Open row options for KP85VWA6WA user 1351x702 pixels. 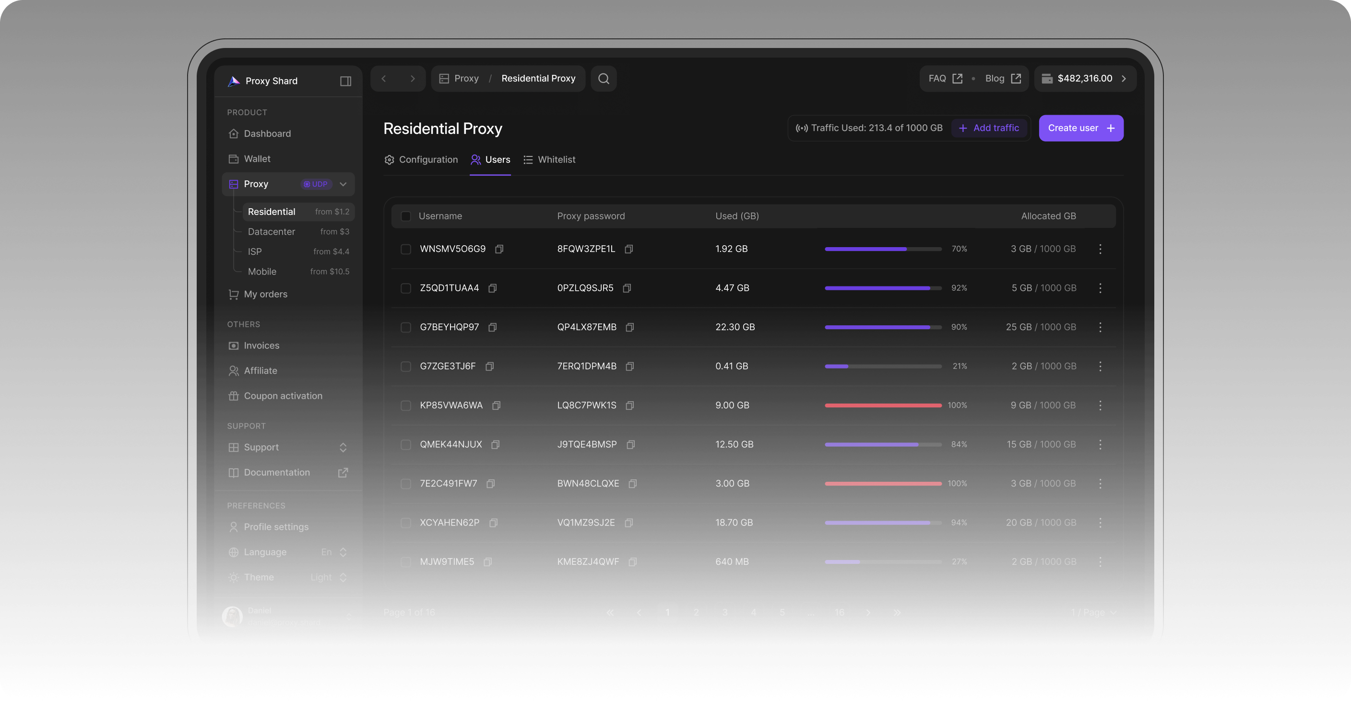click(x=1100, y=405)
